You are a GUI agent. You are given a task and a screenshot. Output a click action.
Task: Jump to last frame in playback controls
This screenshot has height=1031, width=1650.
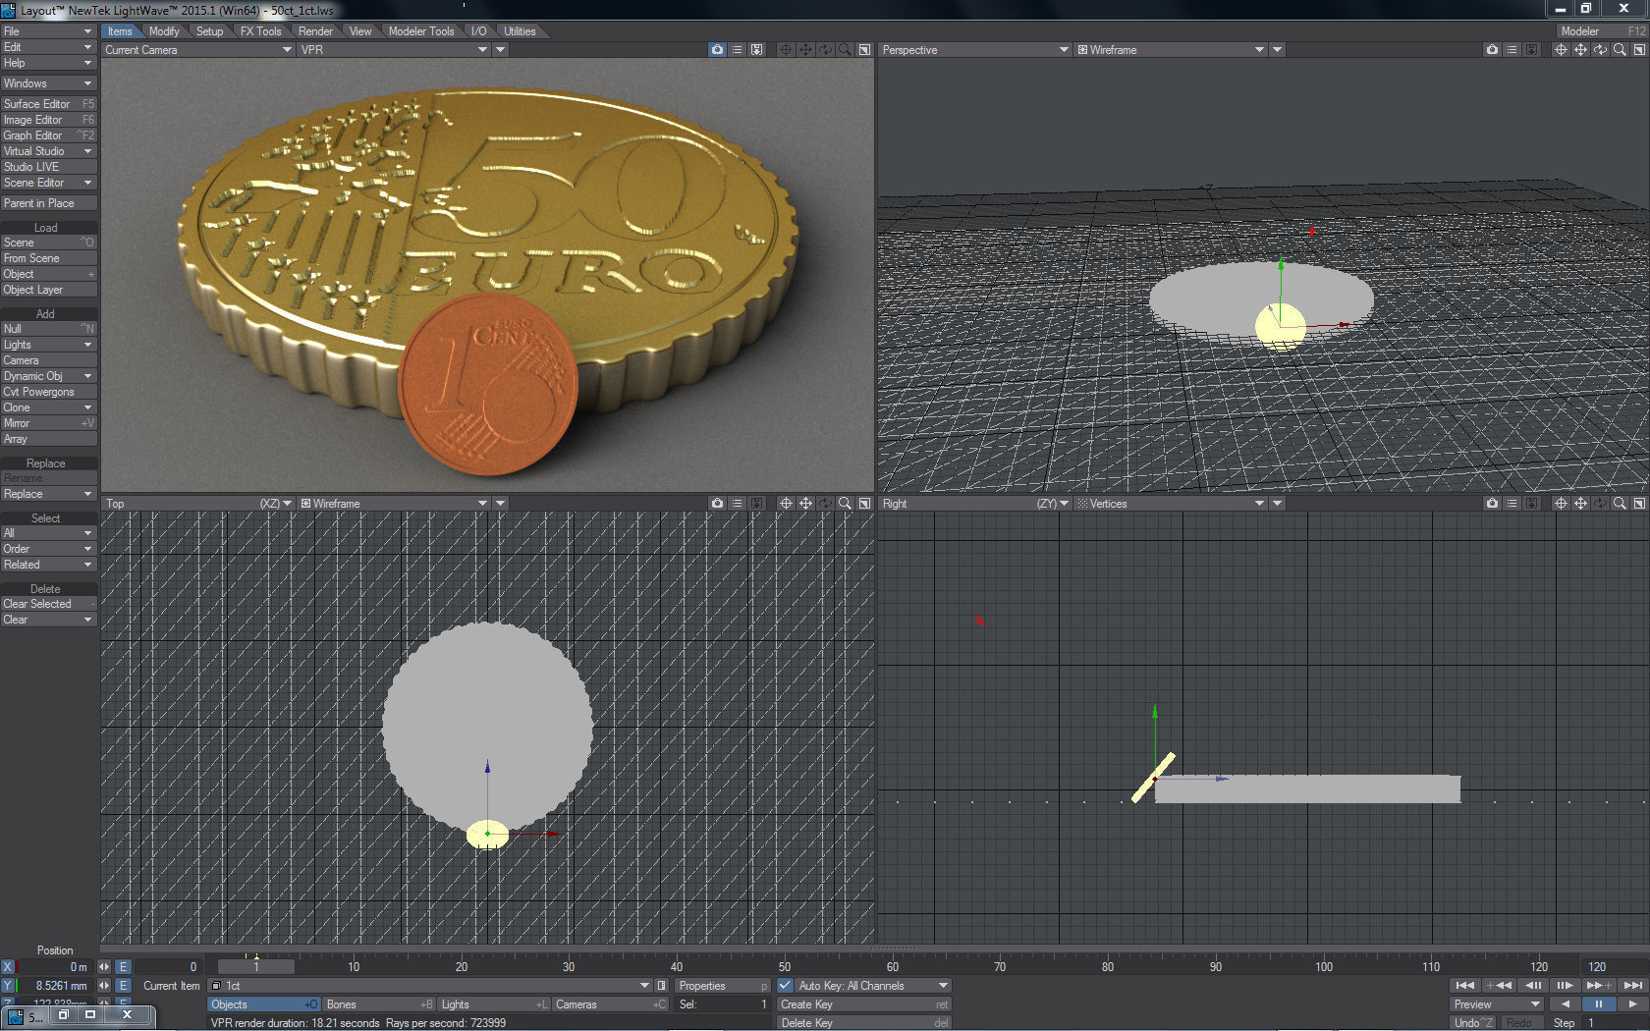(x=1632, y=985)
